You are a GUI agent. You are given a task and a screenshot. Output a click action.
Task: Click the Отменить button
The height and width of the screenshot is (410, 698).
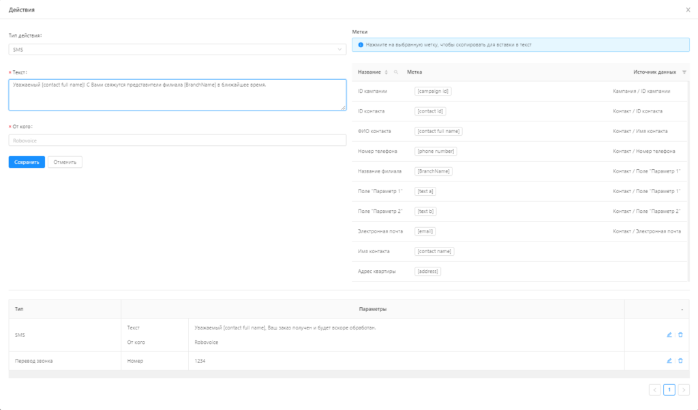65,162
